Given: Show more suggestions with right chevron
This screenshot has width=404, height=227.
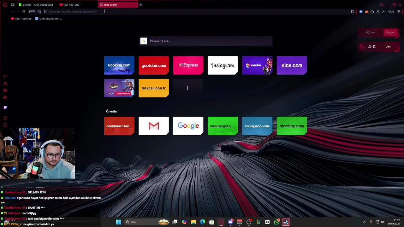Looking at the screenshot, I should click(310, 125).
